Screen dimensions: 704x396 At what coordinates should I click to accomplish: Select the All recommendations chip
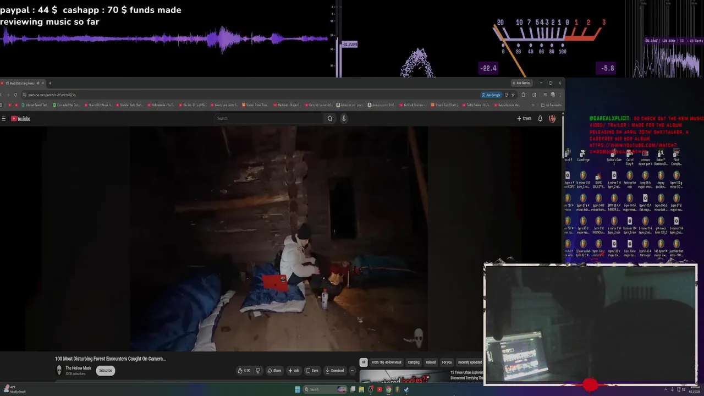click(363, 362)
